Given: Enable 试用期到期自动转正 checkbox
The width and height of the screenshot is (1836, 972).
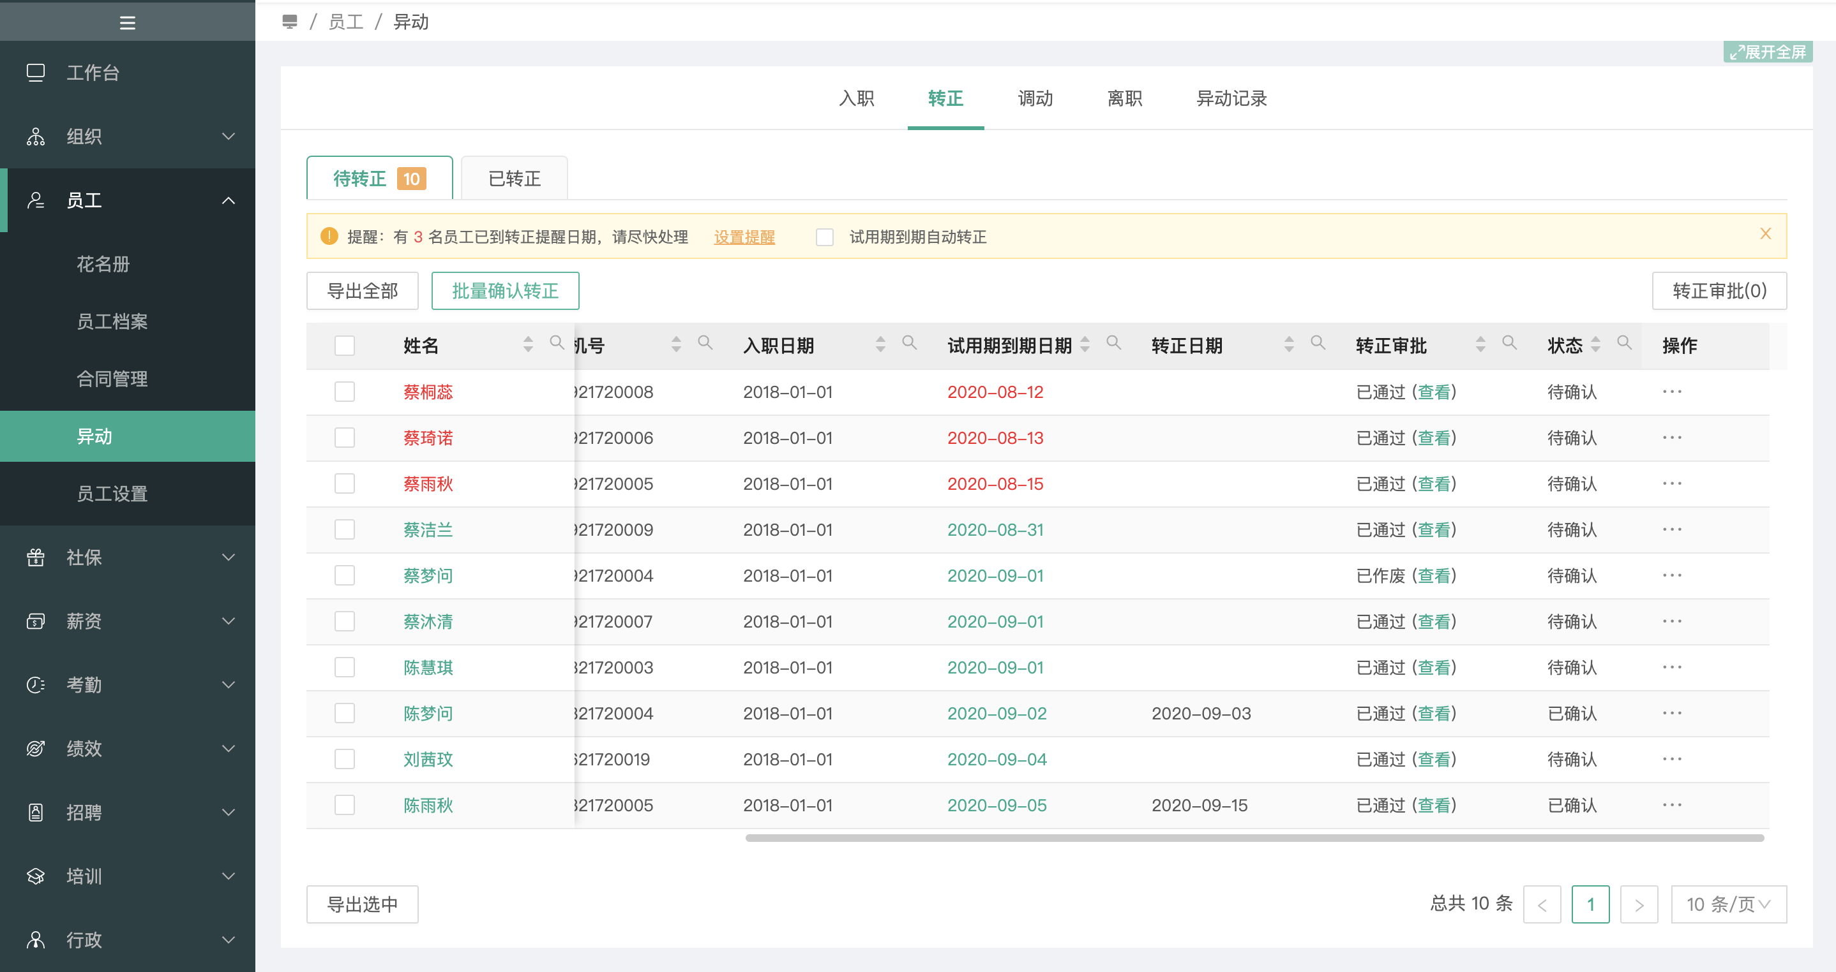Looking at the screenshot, I should pos(825,237).
